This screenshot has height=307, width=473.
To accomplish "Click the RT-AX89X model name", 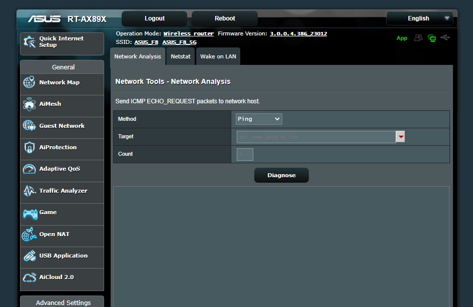I will (x=87, y=19).
